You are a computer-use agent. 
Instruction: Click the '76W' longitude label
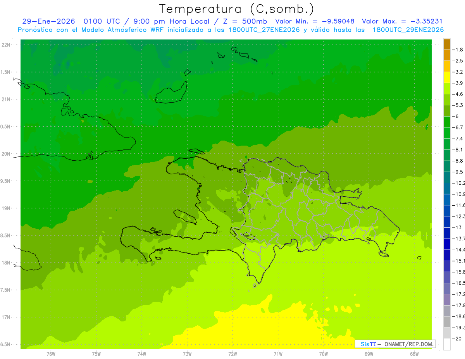tap(51, 354)
